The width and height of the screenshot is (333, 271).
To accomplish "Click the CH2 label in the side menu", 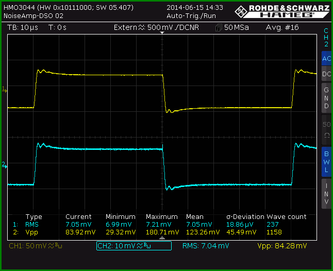I will click(326, 37).
